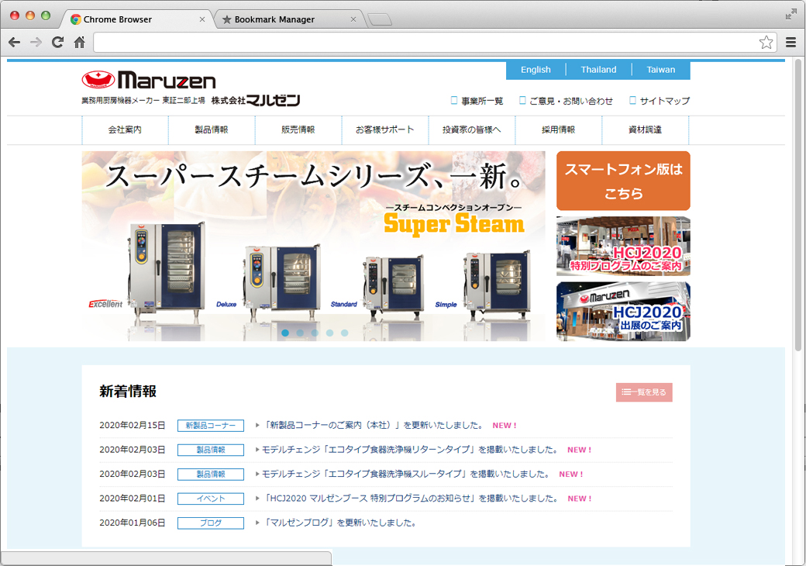The image size is (806, 566).
Task: Toggle fullscreen with the top-right arrows icon
Action: coord(791,15)
